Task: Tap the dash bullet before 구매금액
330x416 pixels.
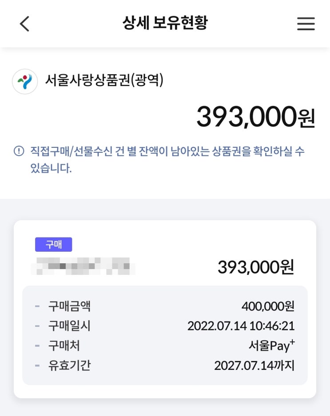Action: point(37,306)
